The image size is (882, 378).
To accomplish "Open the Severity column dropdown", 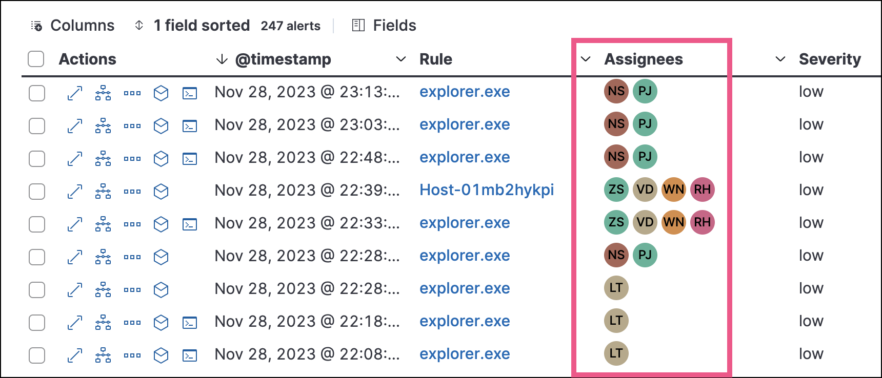I will point(781,59).
